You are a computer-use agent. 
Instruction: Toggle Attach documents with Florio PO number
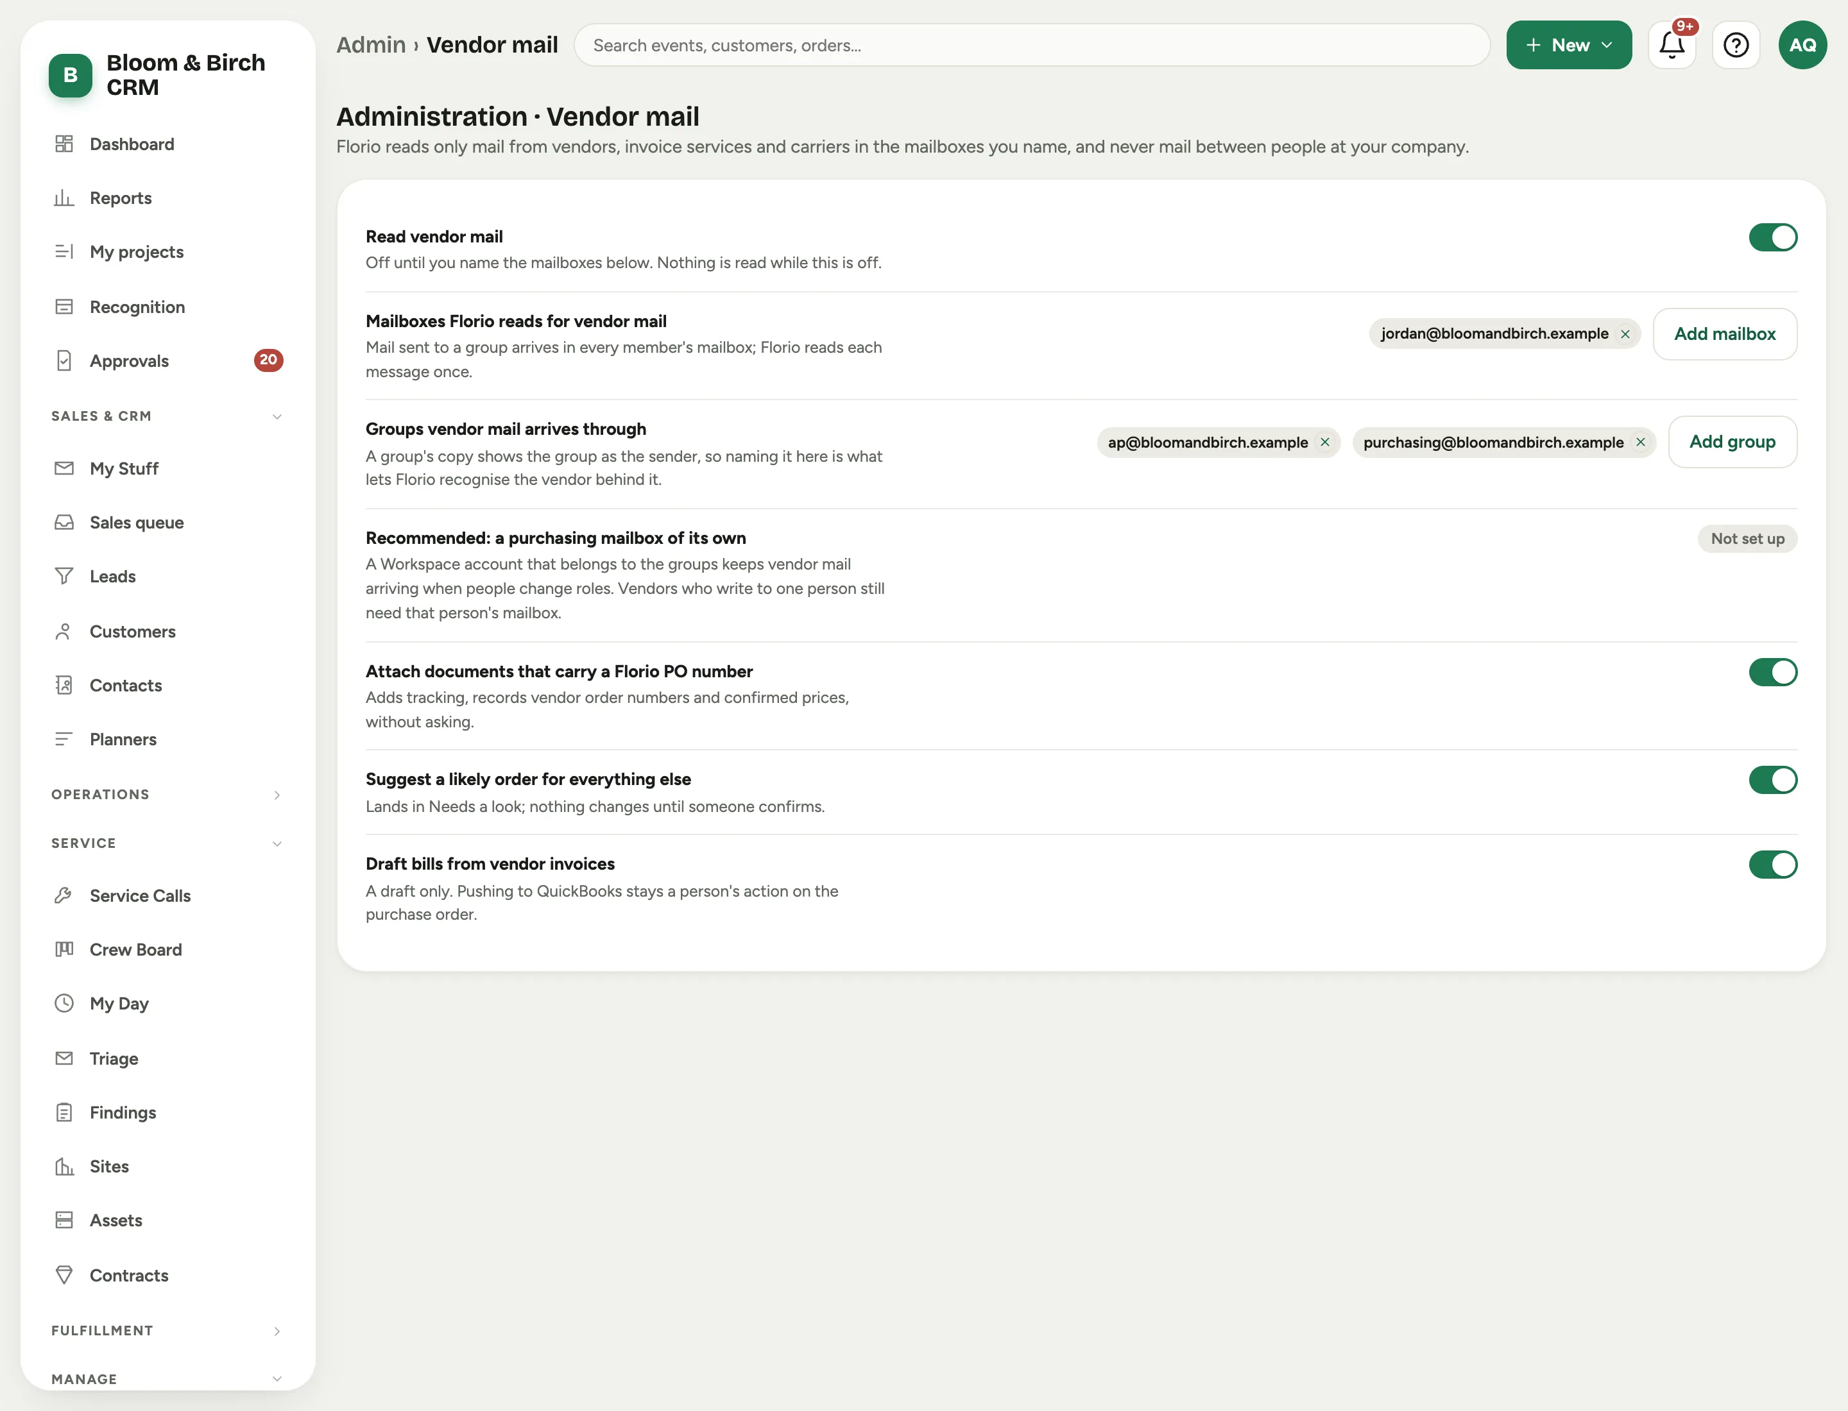click(1772, 672)
